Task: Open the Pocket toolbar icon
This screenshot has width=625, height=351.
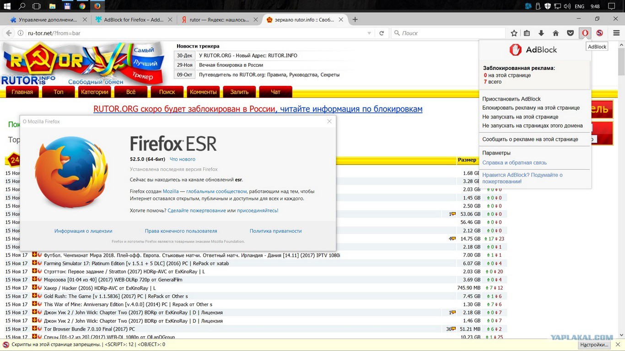Action: point(570,33)
